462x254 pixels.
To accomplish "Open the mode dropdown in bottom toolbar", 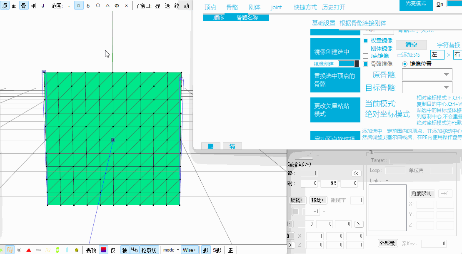I will tap(171, 250).
